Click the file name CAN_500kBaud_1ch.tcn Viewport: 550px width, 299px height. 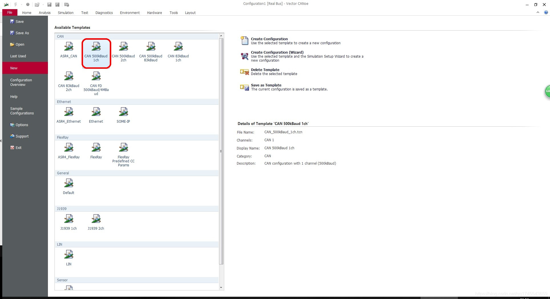click(x=283, y=132)
